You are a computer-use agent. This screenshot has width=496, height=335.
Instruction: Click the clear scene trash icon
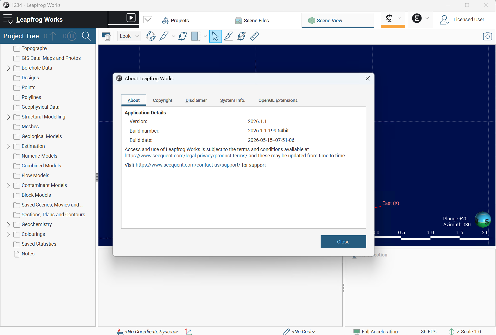(x=106, y=36)
